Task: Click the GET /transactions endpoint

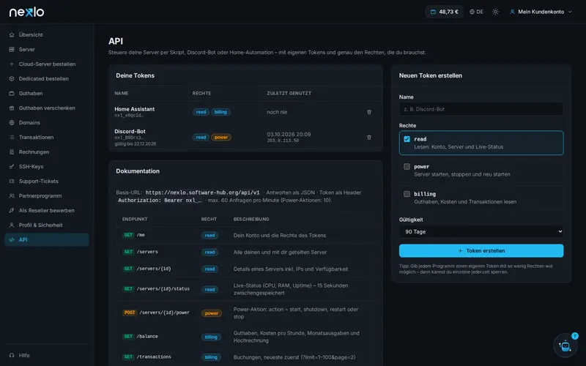Action: click(x=146, y=357)
